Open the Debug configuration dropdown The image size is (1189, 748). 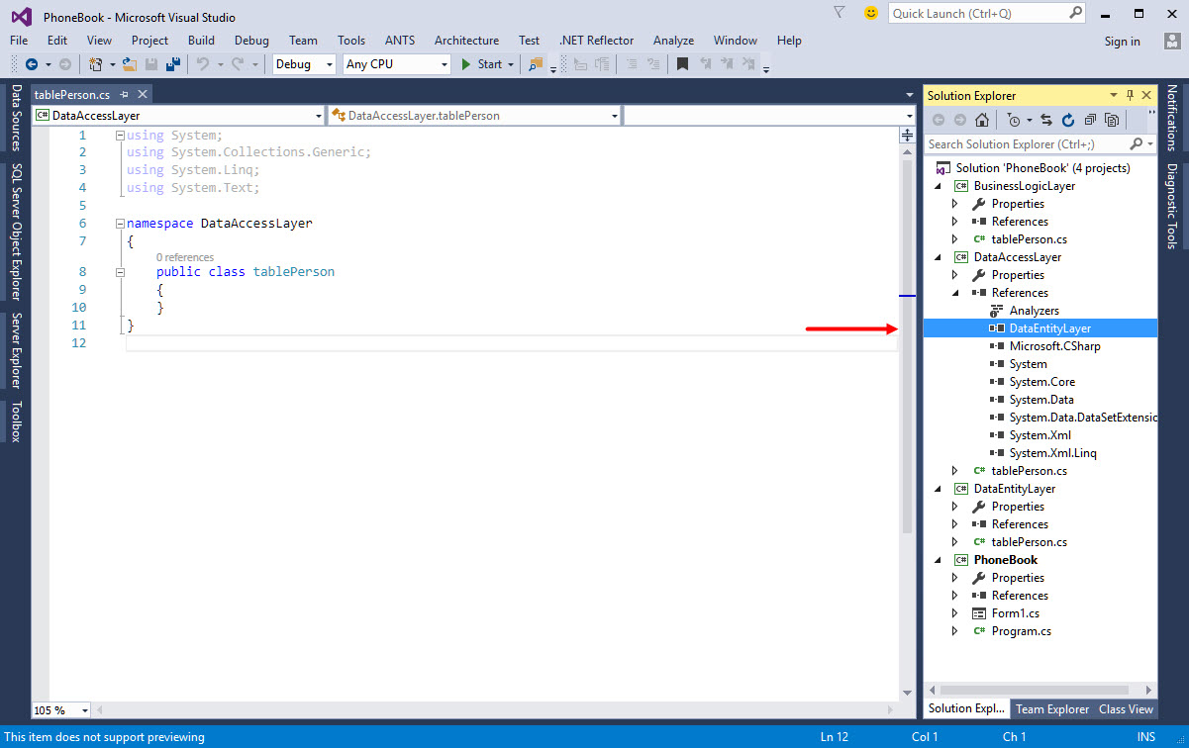[330, 64]
